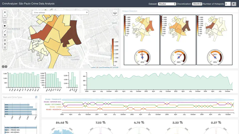The width and height of the screenshot is (239, 134).
Task: Select the 2001 bar in the years chart
Action: click(18, 112)
